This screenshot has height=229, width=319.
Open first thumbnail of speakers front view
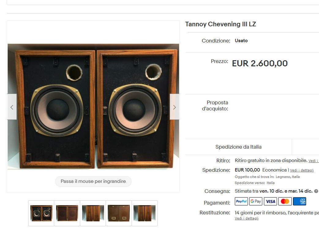coord(41,213)
